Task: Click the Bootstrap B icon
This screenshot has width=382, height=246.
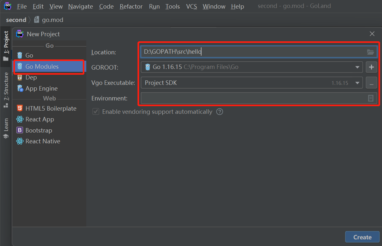Action: [x=20, y=130]
